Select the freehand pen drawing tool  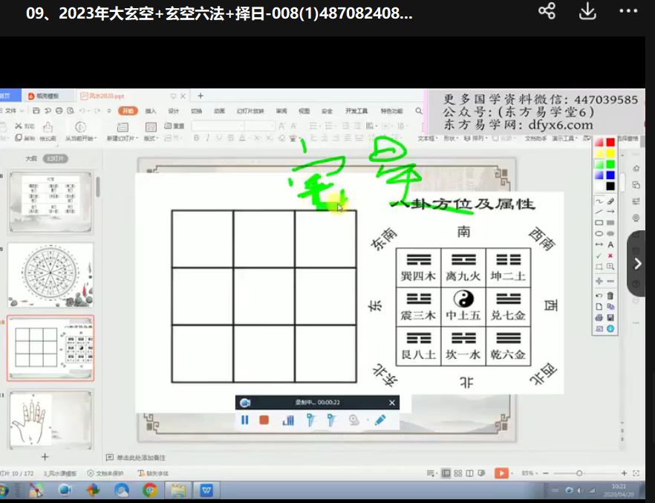point(599,201)
